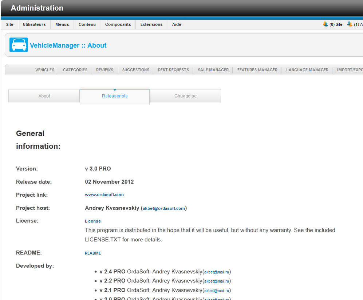Open the License link
This screenshot has width=363, height=300.
(x=92, y=221)
